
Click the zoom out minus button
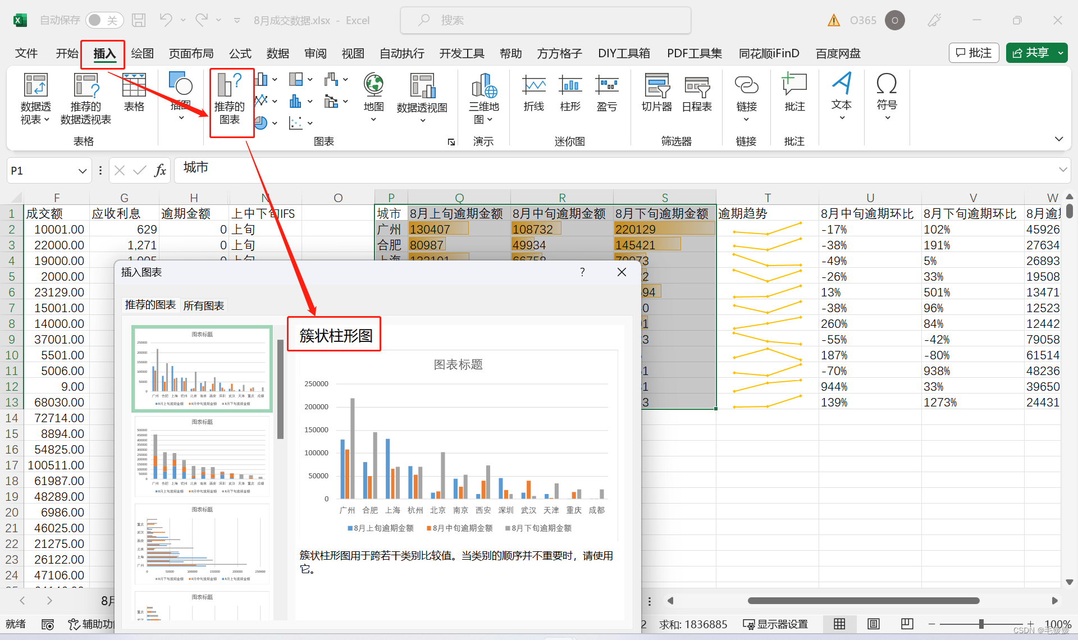[x=931, y=624]
